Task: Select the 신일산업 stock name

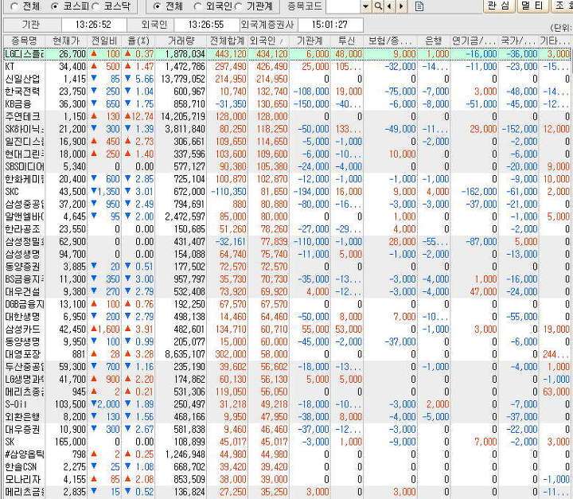Action: (x=22, y=79)
